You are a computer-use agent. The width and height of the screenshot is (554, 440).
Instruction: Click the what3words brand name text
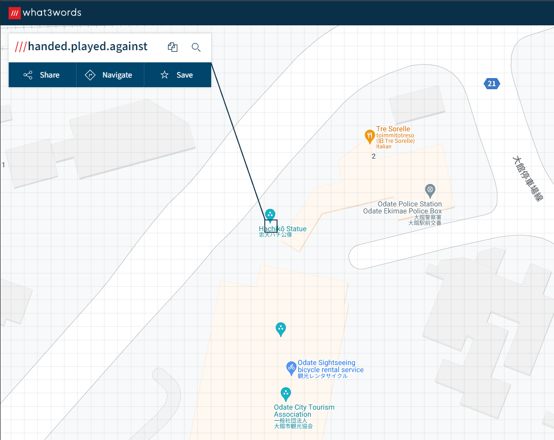(52, 13)
